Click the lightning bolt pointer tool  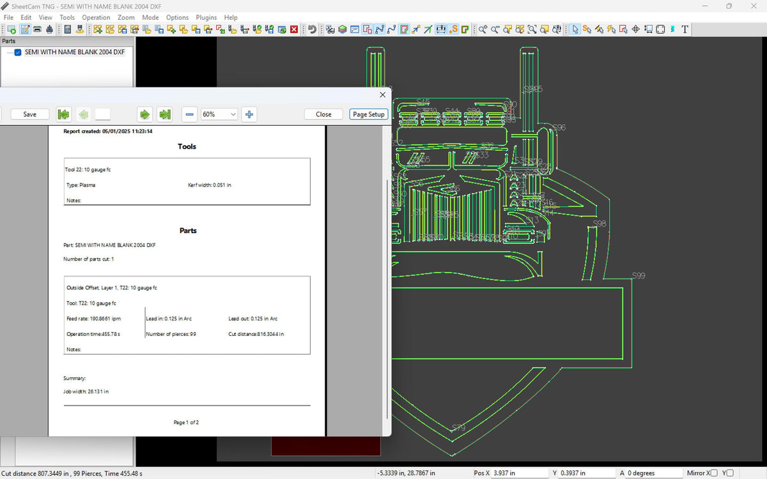tap(612, 29)
